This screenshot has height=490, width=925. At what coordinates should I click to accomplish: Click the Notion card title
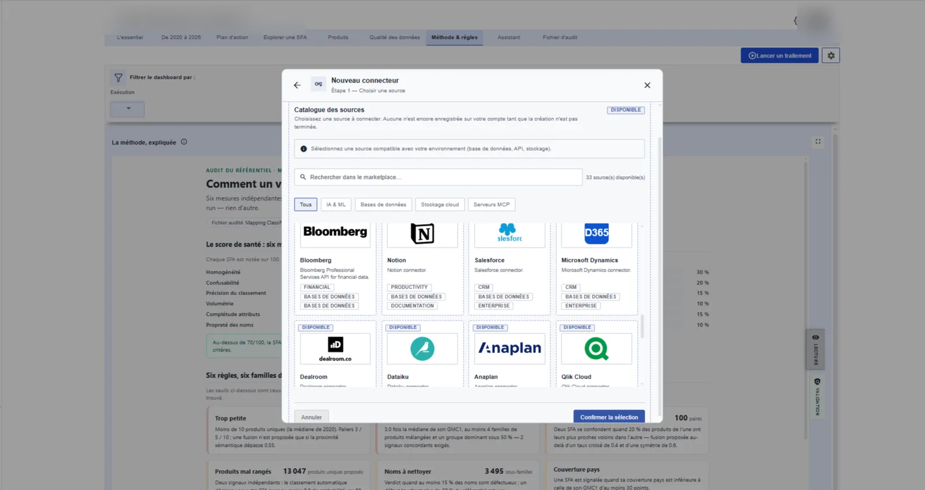397,260
